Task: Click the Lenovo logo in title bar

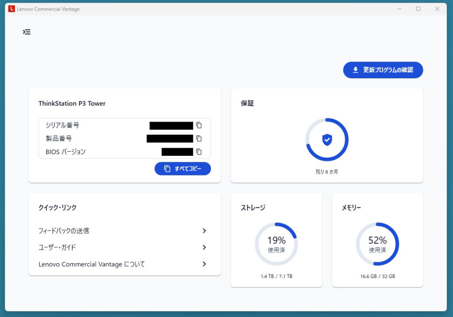Action: coord(12,9)
